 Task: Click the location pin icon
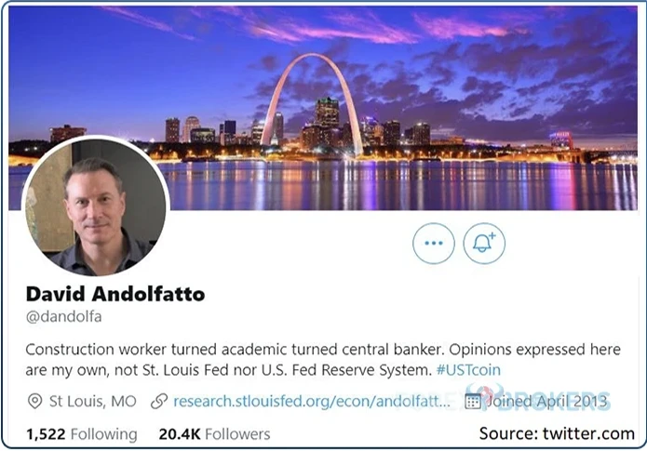(x=34, y=401)
